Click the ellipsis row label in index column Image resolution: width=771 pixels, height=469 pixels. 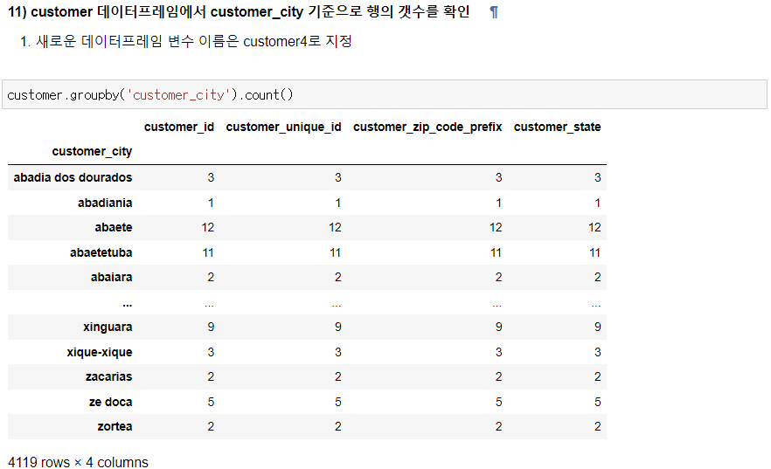[128, 305]
